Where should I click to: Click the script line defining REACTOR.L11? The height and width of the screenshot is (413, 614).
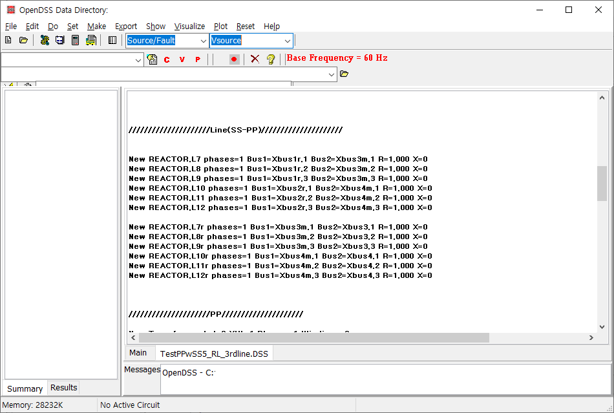[x=281, y=198]
